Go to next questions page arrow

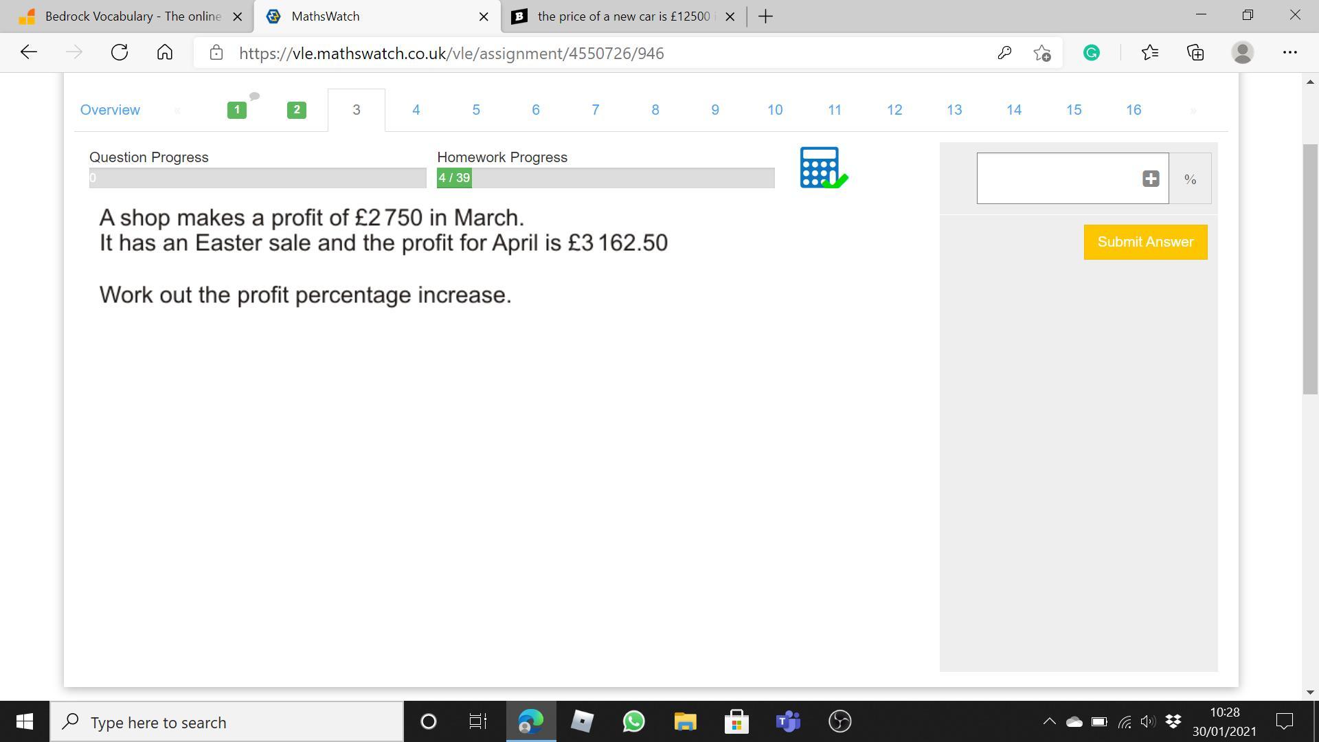click(1193, 110)
